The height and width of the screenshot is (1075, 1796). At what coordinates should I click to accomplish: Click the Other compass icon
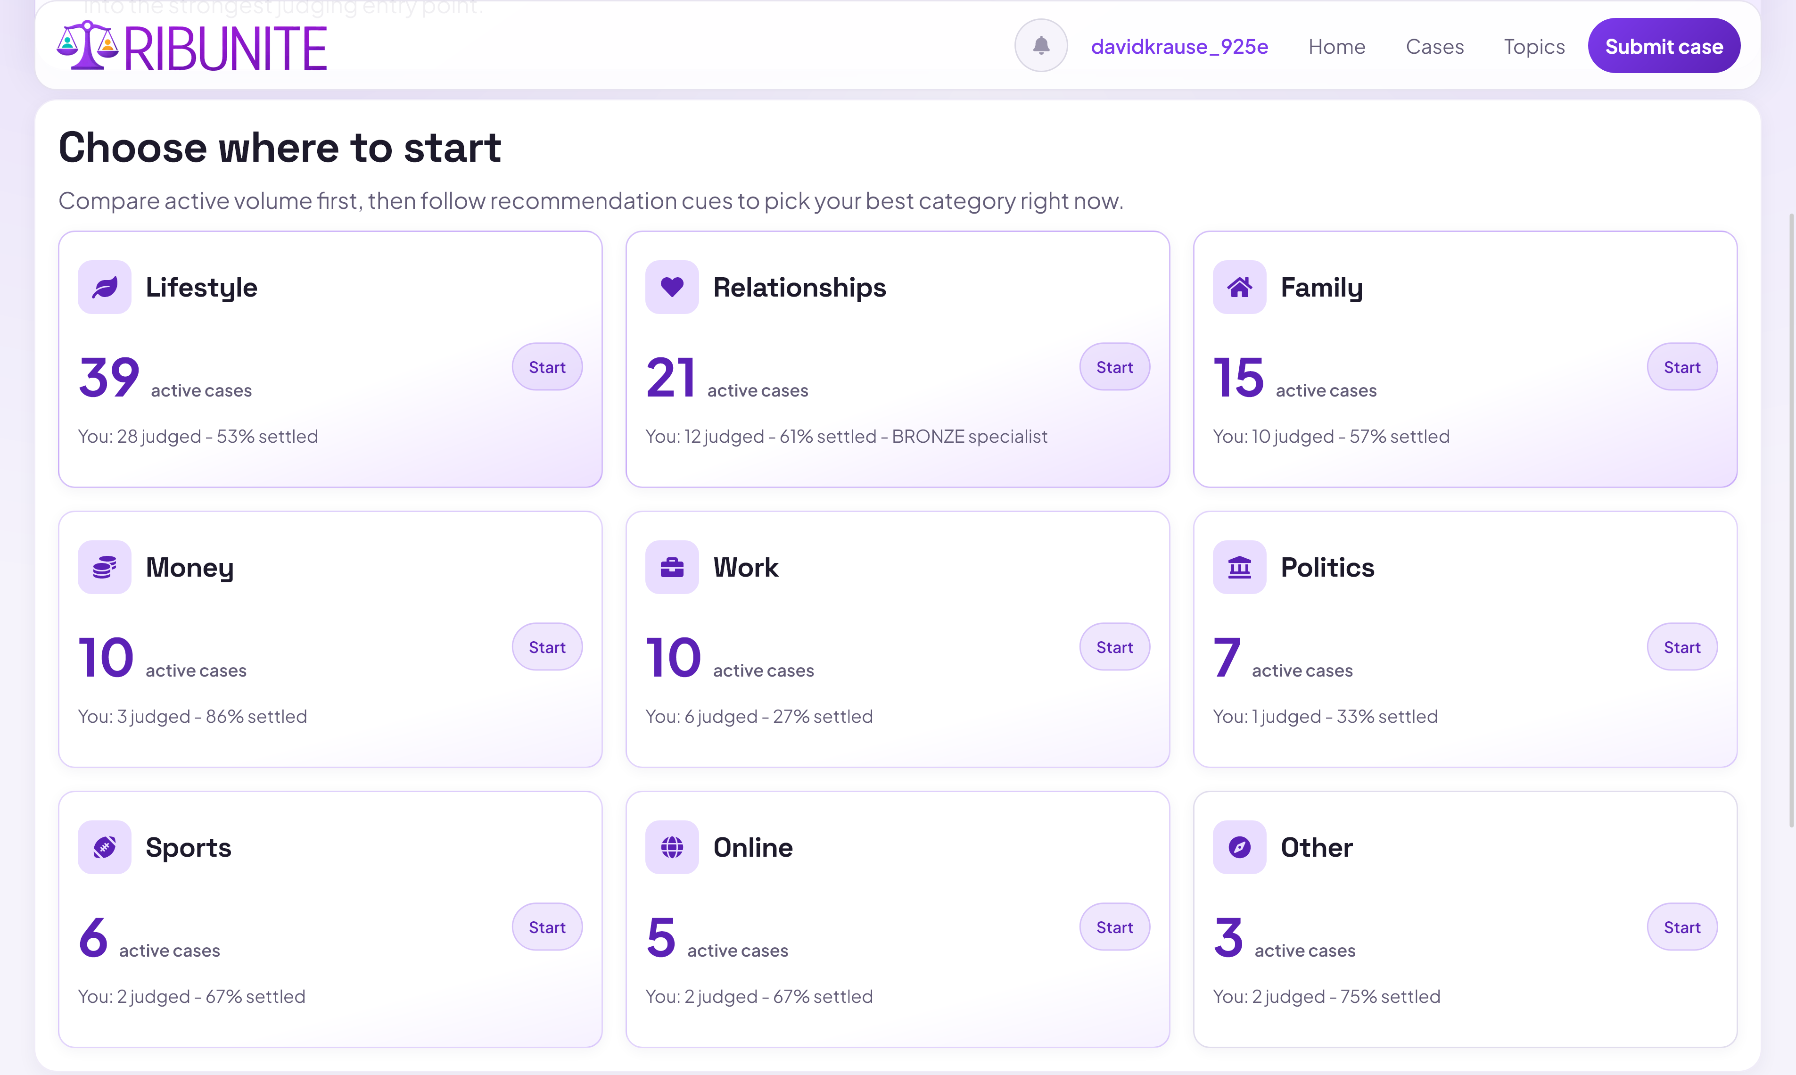[1239, 847]
